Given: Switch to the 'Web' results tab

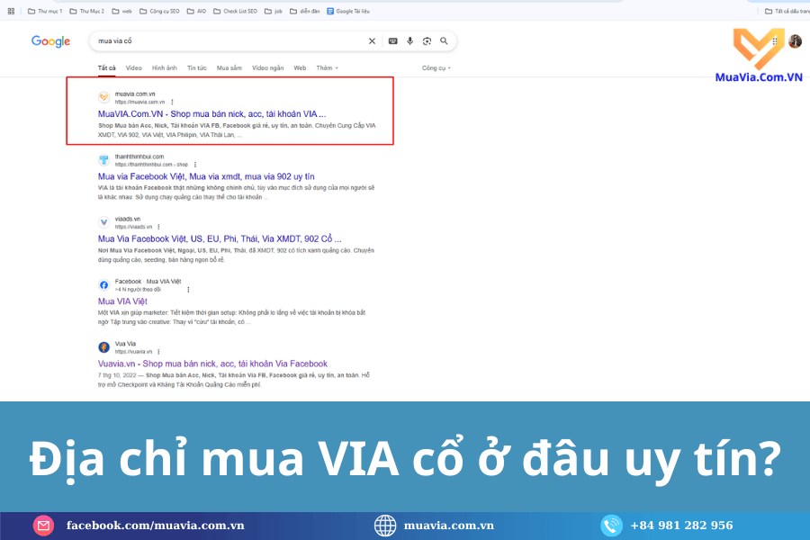Looking at the screenshot, I should click(300, 68).
